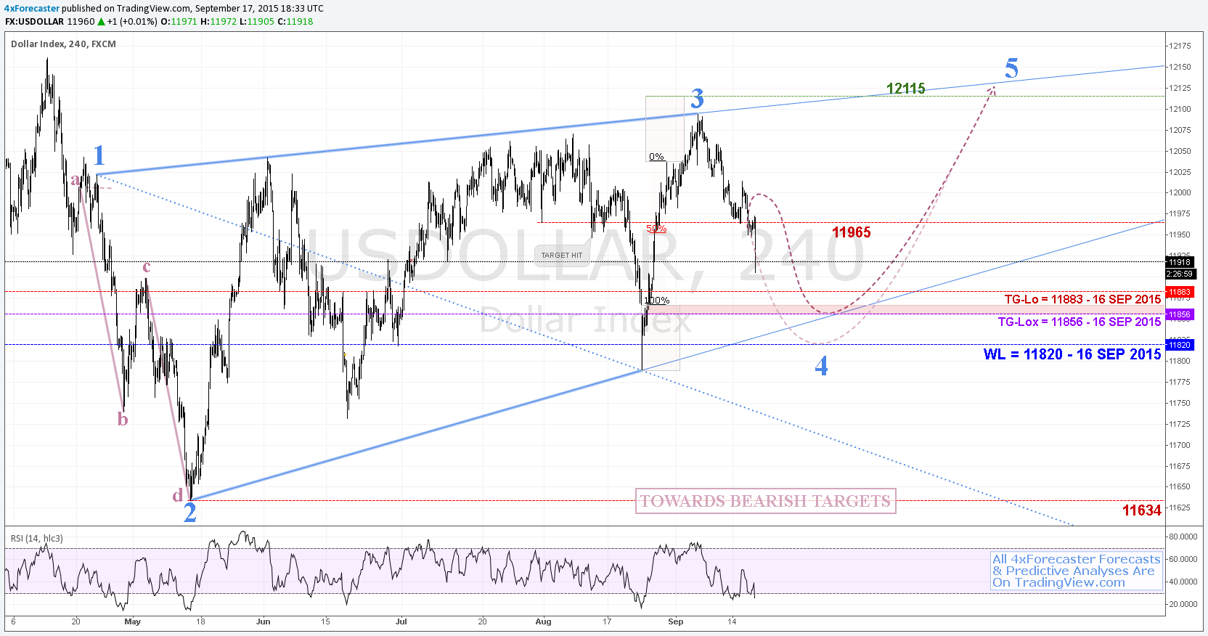Click the sub-wave letter a
1208x636 pixels.
(75, 179)
